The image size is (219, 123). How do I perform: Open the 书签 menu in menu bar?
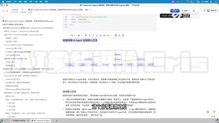click(30, 2)
